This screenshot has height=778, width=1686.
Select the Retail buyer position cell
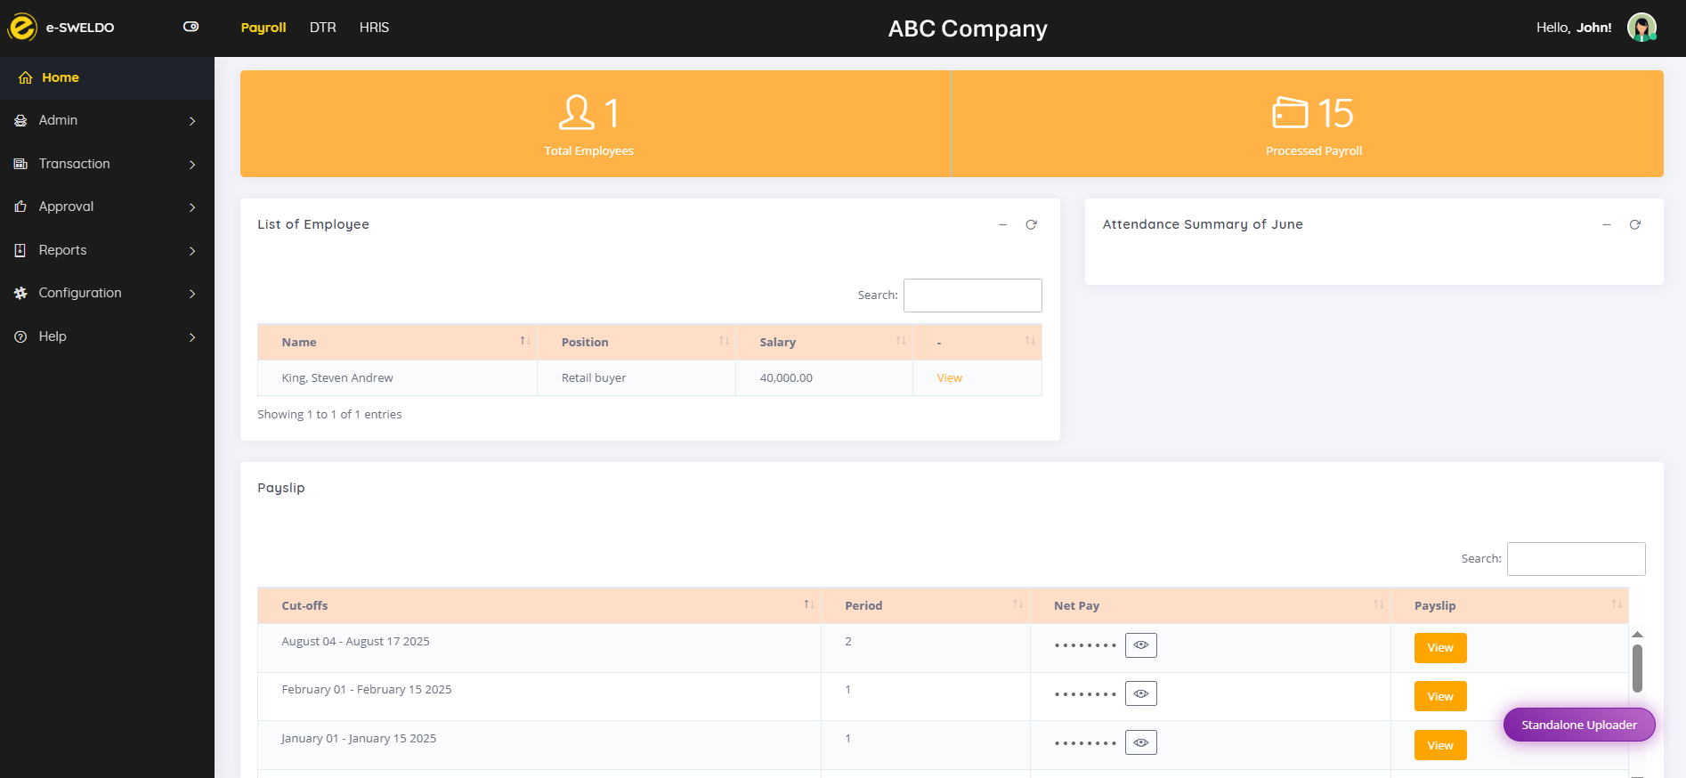(636, 378)
